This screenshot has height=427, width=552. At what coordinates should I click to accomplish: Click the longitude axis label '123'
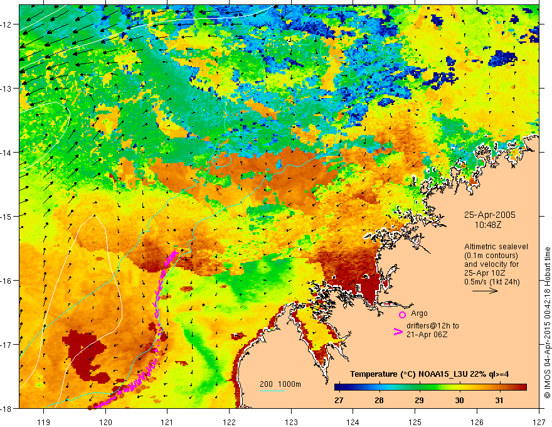(291, 422)
